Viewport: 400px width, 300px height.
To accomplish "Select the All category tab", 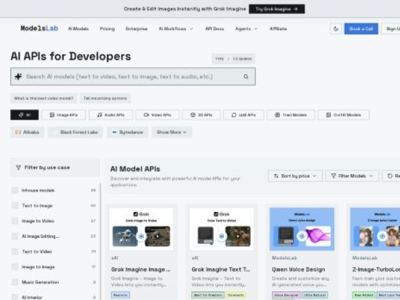I will 25,115.
